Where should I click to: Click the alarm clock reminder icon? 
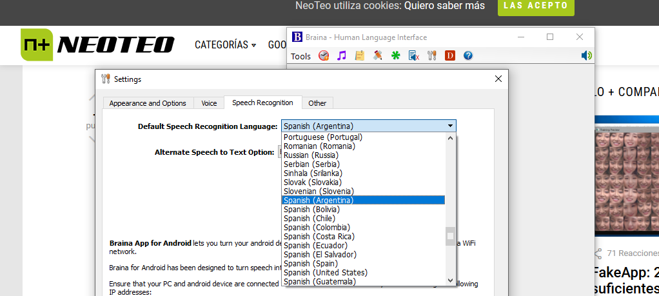point(324,55)
